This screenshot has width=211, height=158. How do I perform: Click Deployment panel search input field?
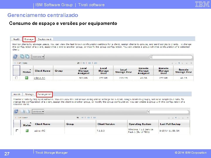tap(169, 112)
